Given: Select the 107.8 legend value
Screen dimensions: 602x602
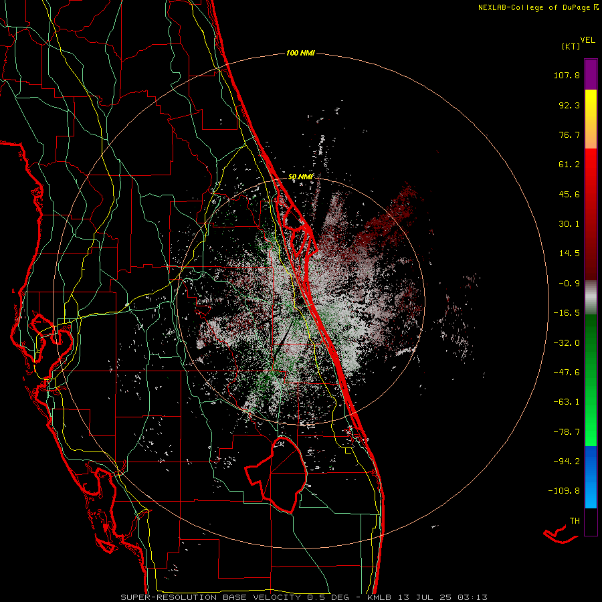Looking at the screenshot, I should click(x=567, y=75).
